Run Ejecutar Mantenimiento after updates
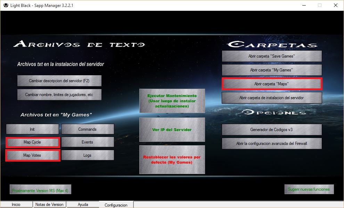The height and width of the screenshot is (208, 344). (x=172, y=101)
